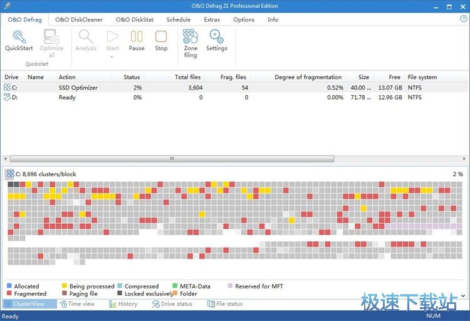470x321 pixels.
Task: Sort by Total files column header
Action: coord(174,76)
